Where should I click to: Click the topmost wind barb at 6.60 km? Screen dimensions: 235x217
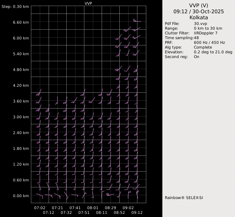pos(137,21)
